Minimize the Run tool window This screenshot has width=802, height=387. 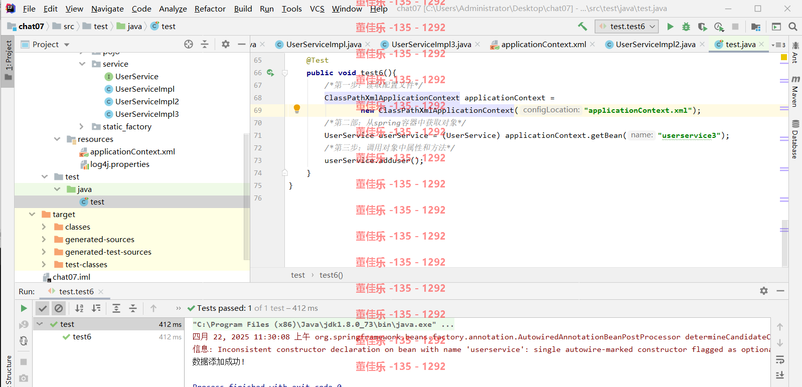click(780, 291)
